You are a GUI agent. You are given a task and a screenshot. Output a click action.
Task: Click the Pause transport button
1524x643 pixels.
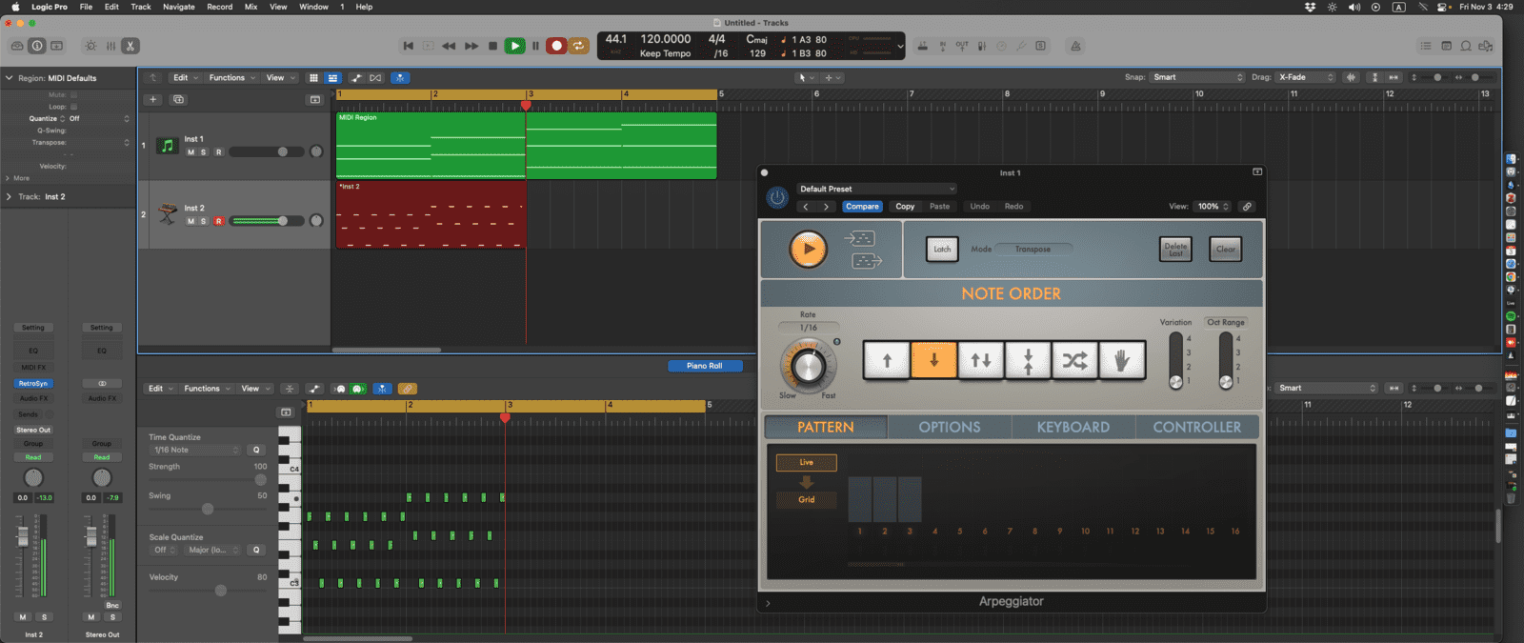535,46
